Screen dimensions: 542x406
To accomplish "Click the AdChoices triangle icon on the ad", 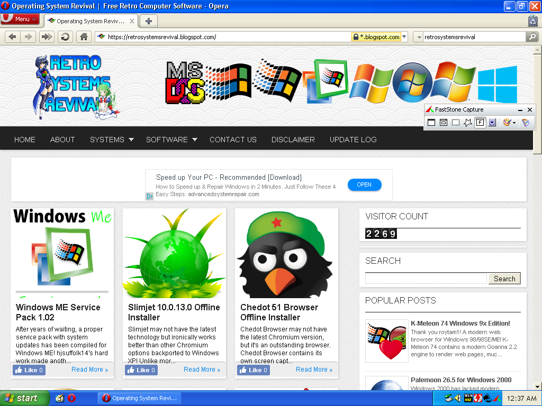I will coord(149,197).
